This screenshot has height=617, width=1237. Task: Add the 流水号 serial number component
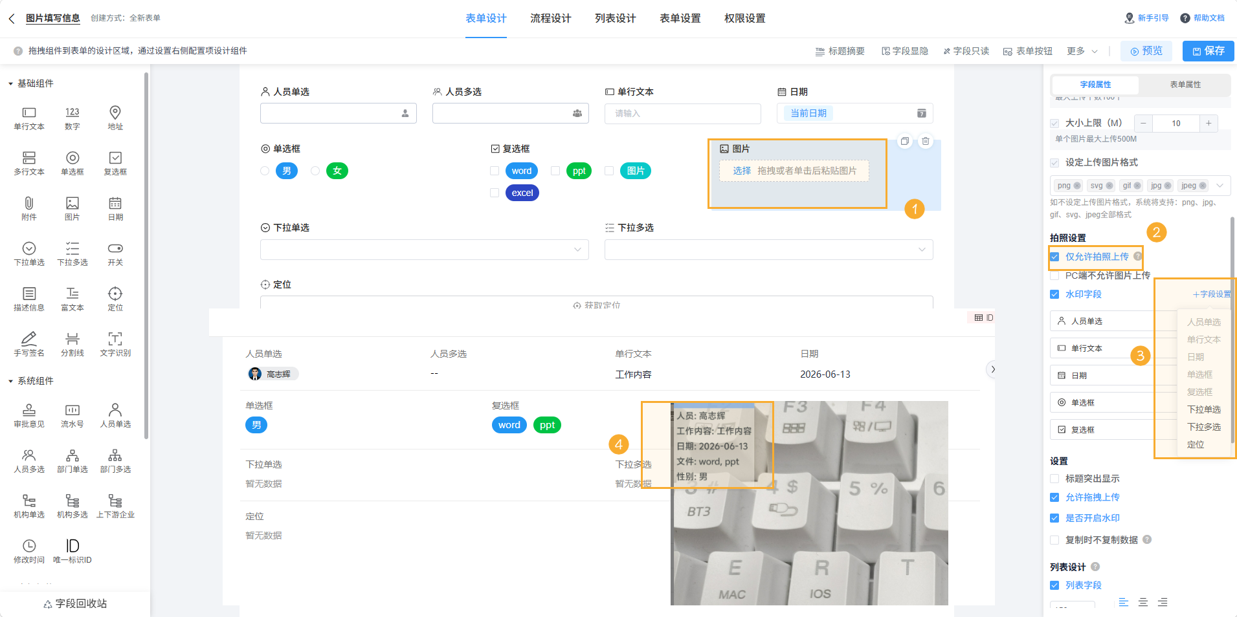(72, 416)
